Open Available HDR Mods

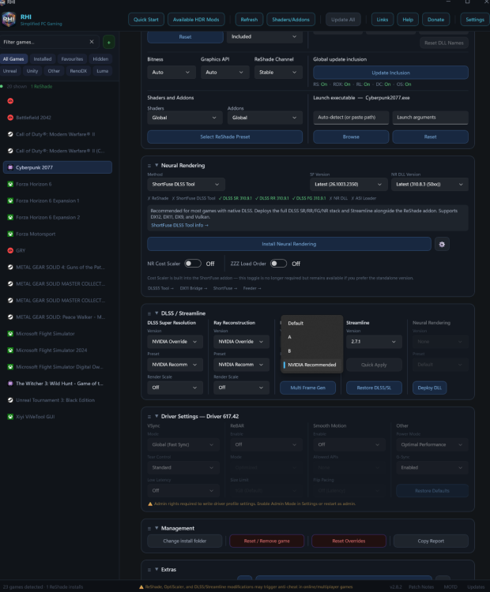(196, 20)
